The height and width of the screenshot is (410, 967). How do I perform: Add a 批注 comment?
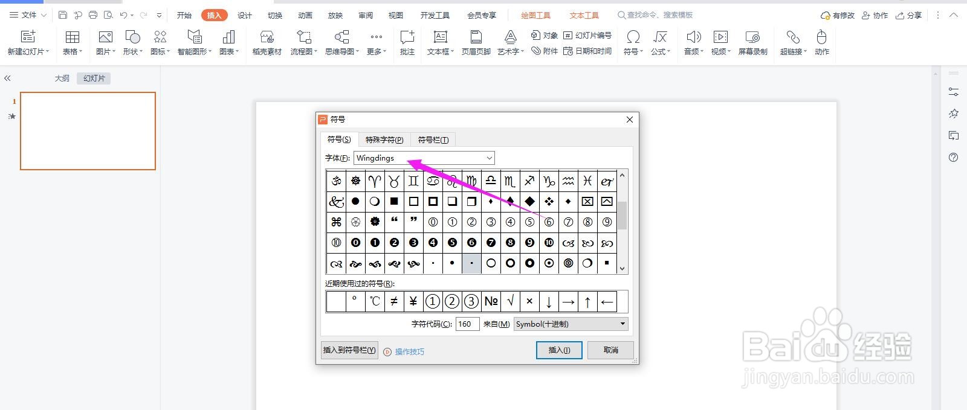tap(407, 43)
